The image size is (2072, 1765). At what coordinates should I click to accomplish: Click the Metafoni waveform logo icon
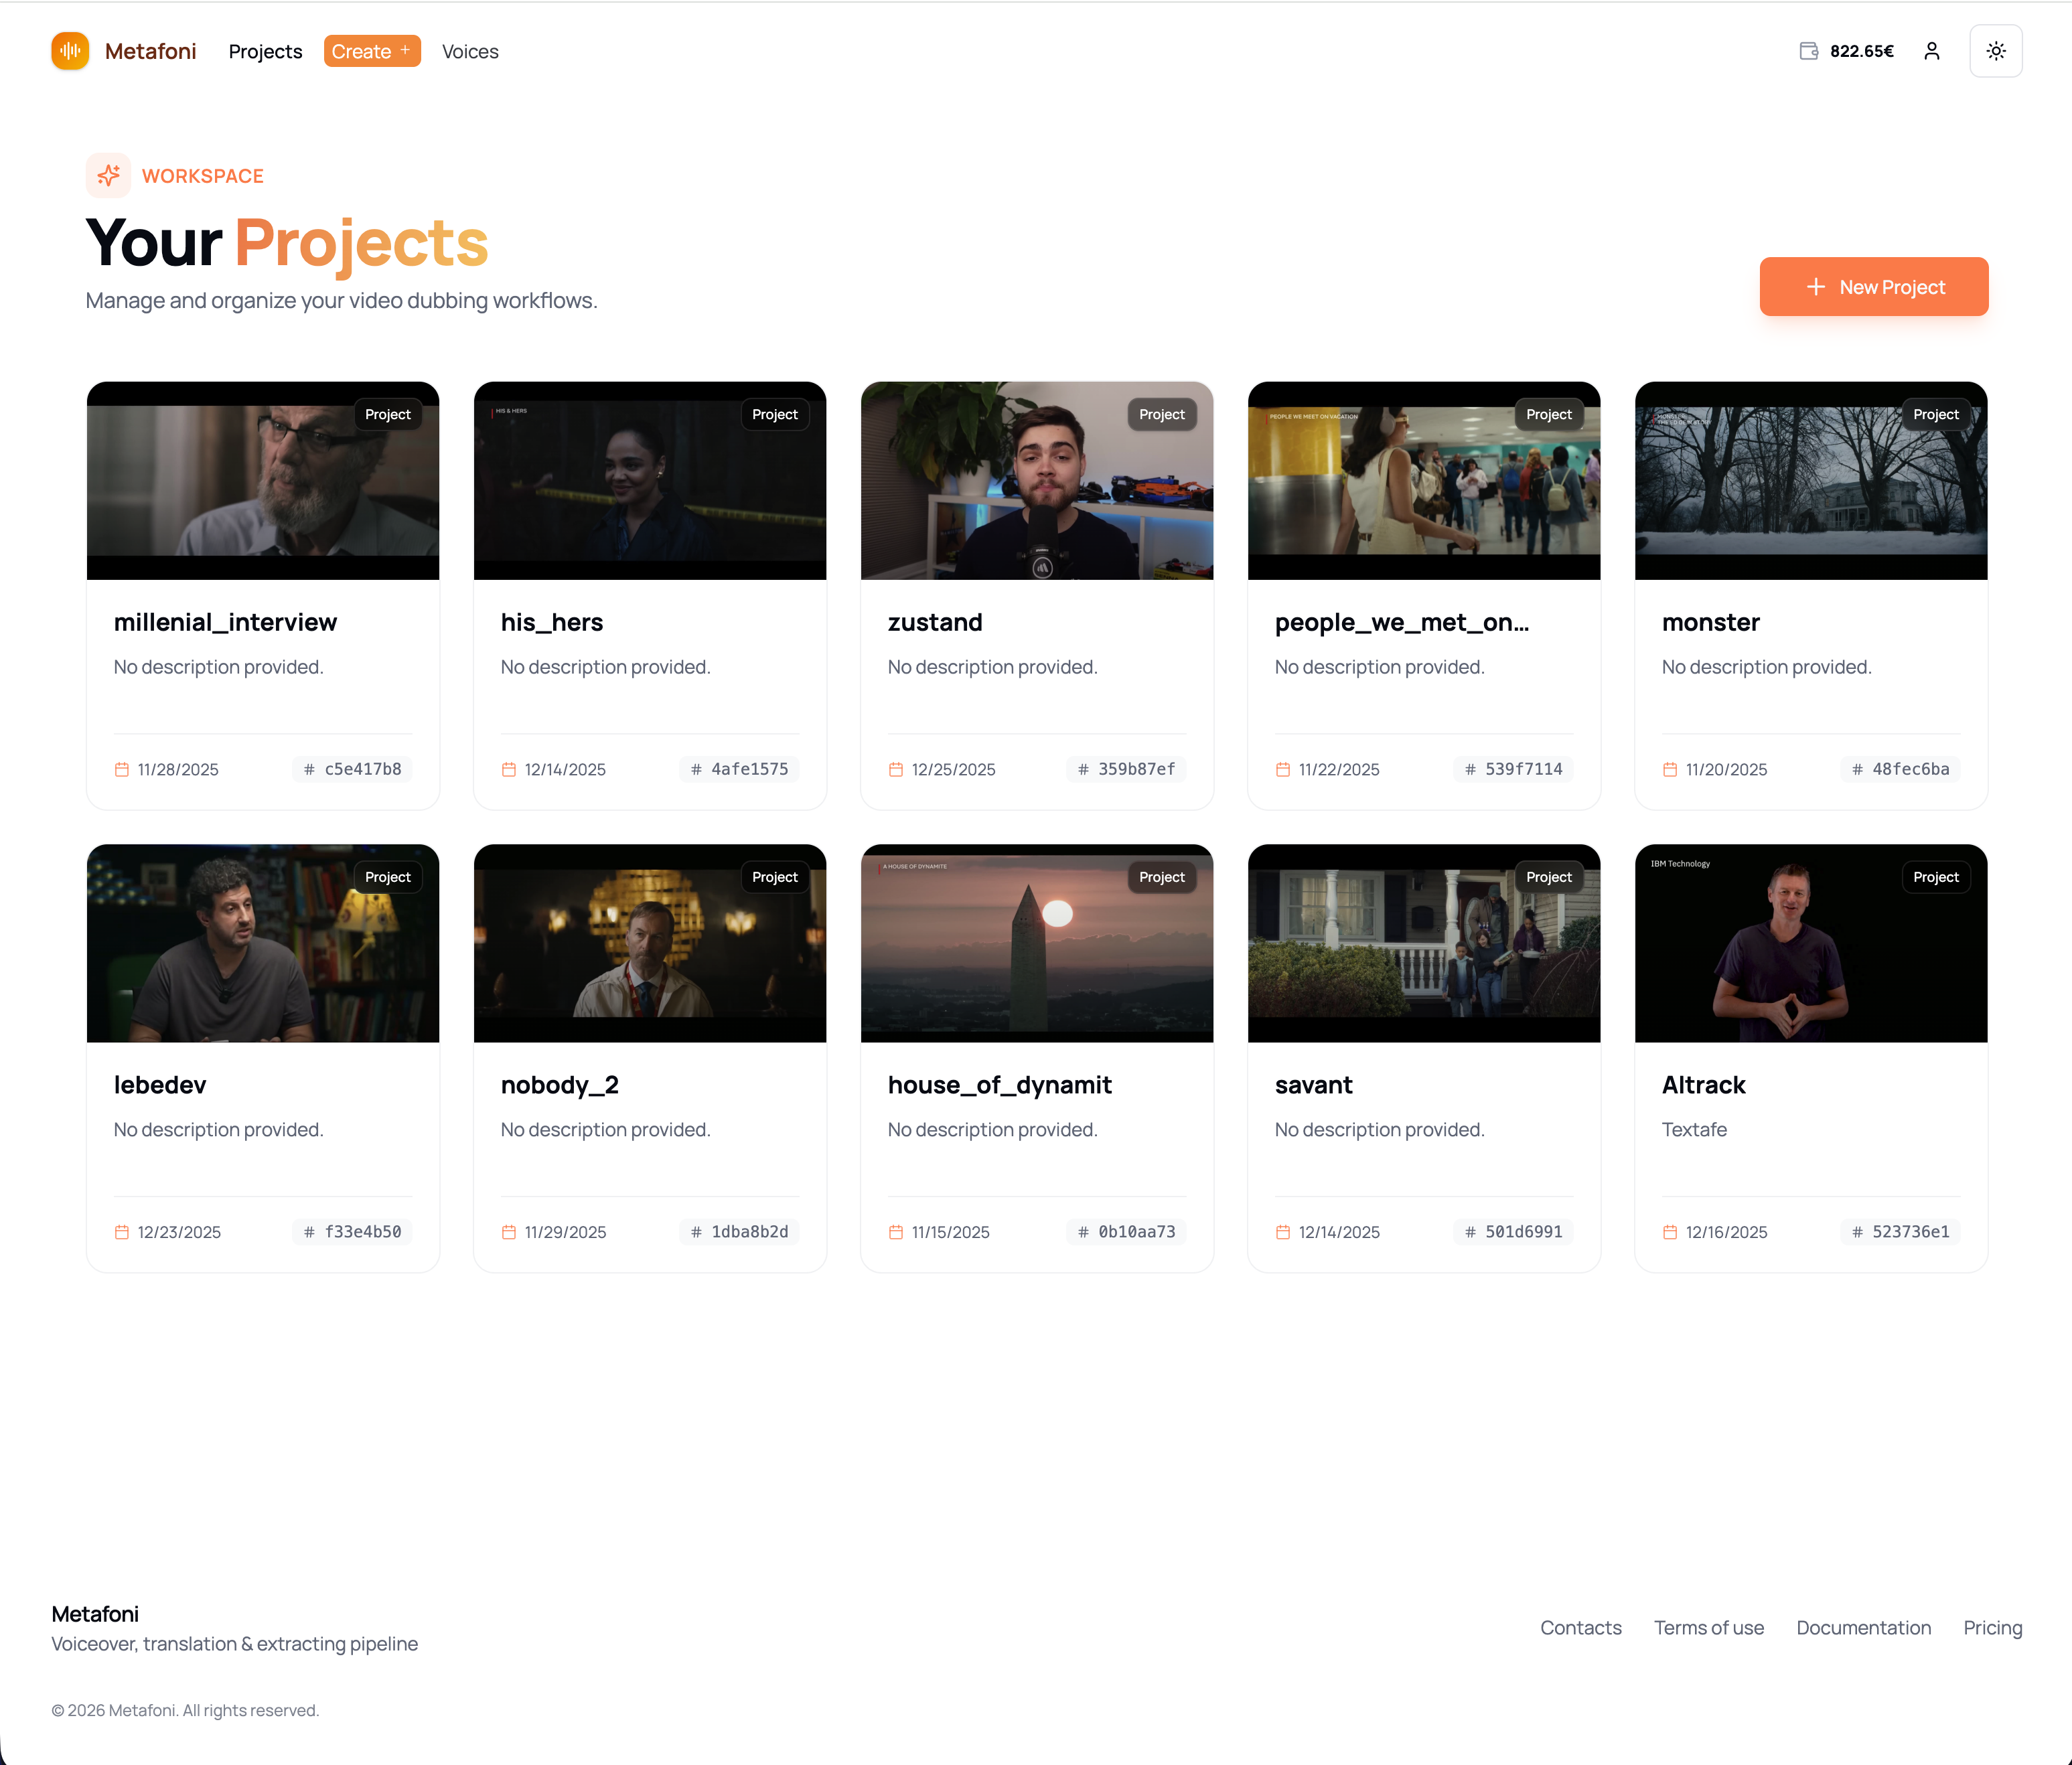(x=70, y=51)
